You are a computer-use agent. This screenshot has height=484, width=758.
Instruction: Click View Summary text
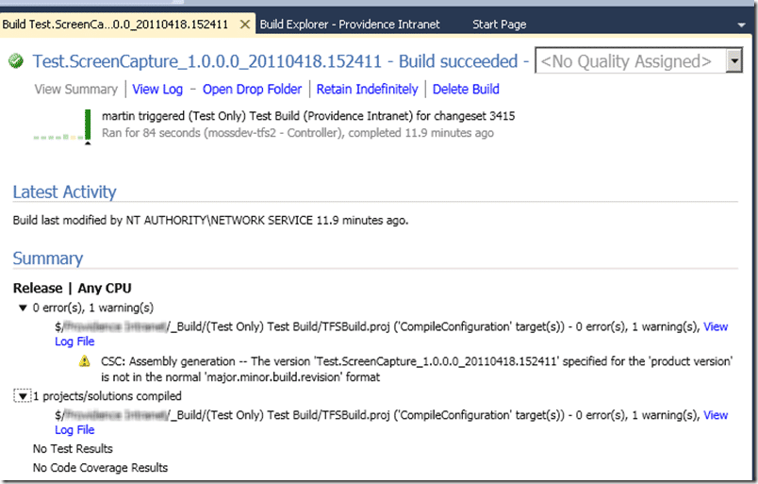click(x=76, y=89)
